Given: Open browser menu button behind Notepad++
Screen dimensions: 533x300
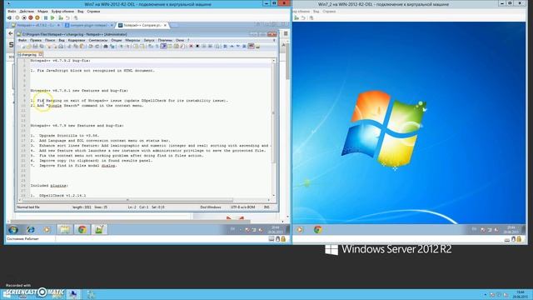Looking at the screenshot, I should pyautogui.click(x=286, y=33).
